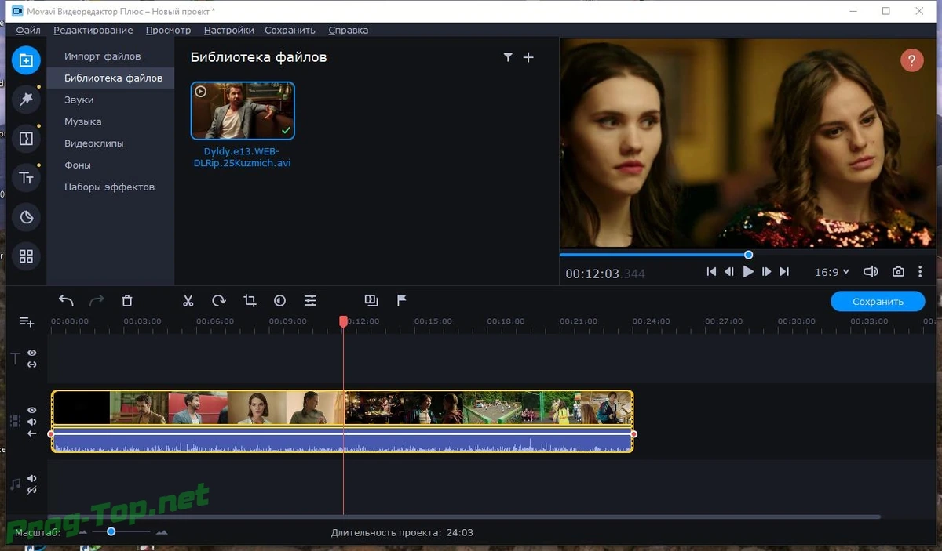
Task: Take a snapshot with camera icon
Action: click(898, 272)
